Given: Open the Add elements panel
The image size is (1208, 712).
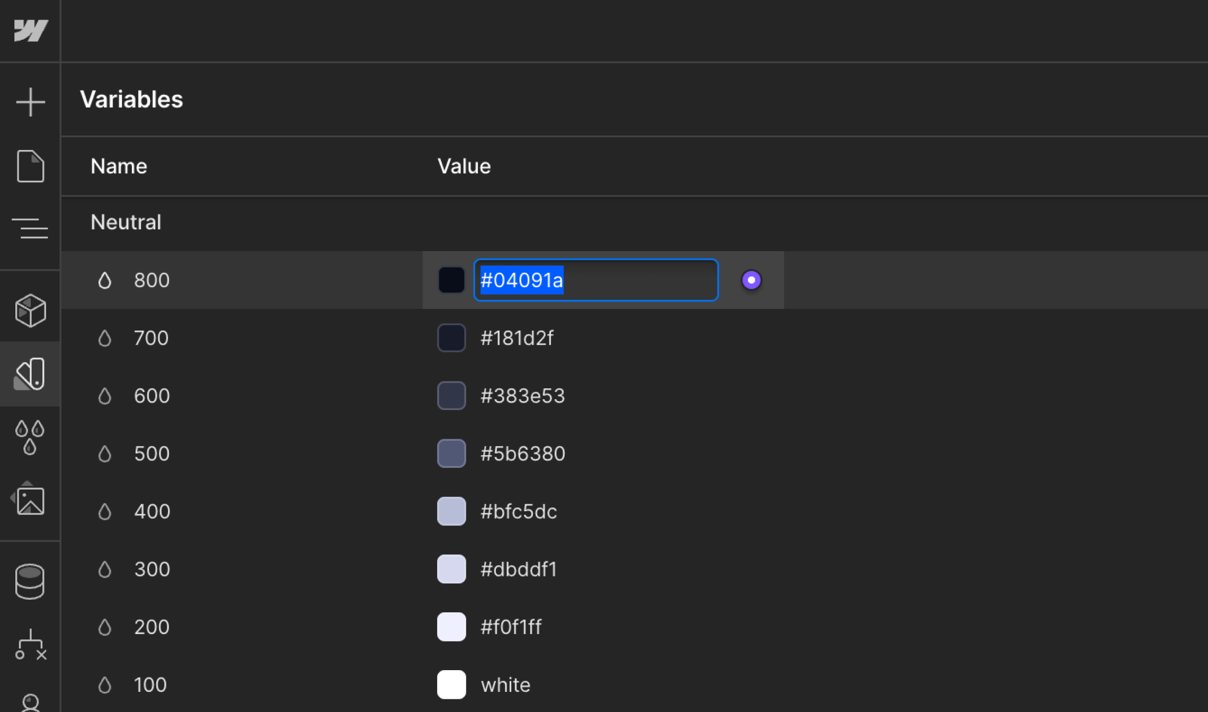Looking at the screenshot, I should tap(30, 102).
